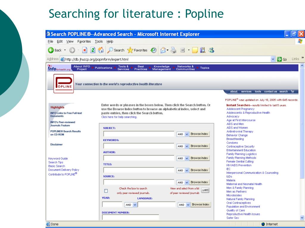
Task: Open the Search magnifier toolbar button
Action: (116, 50)
